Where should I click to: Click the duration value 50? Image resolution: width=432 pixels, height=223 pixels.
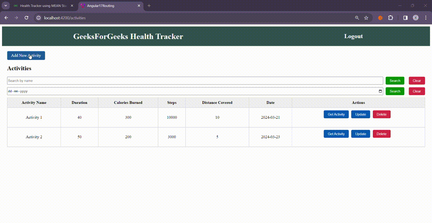79,137
